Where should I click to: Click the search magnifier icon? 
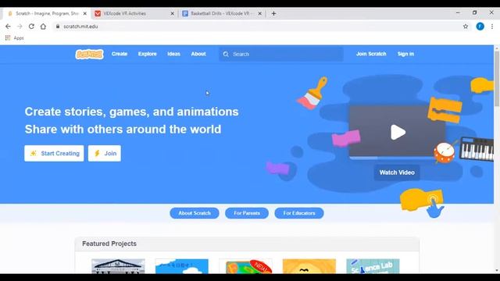click(226, 54)
